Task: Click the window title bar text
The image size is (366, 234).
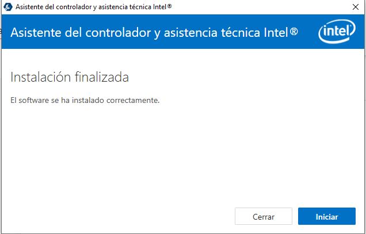Action: coord(93,7)
